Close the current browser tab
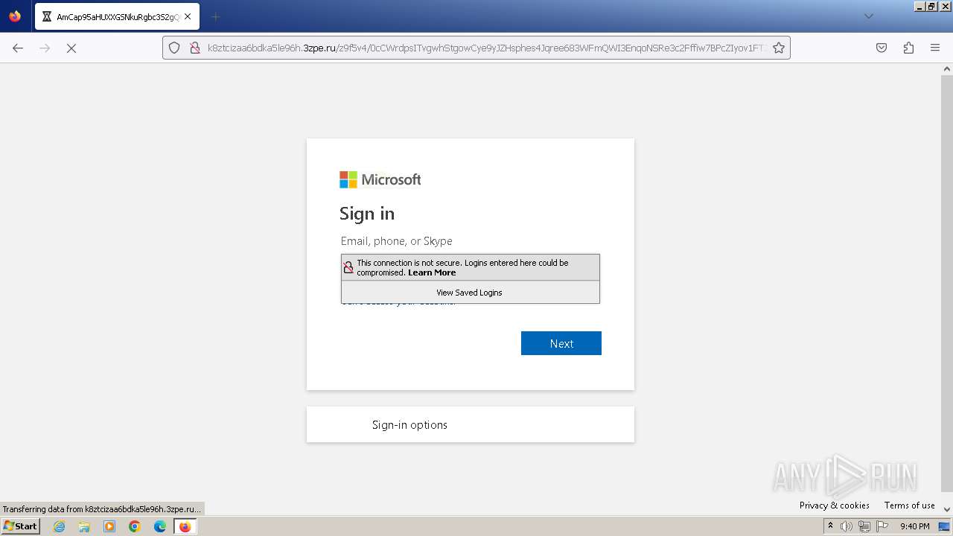The width and height of the screenshot is (953, 536). pos(188,16)
